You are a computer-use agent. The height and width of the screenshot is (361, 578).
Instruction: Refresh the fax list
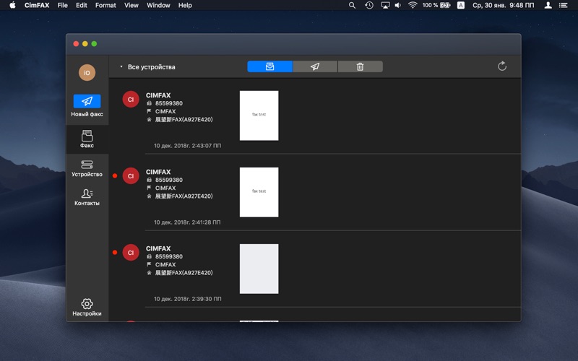coord(502,66)
